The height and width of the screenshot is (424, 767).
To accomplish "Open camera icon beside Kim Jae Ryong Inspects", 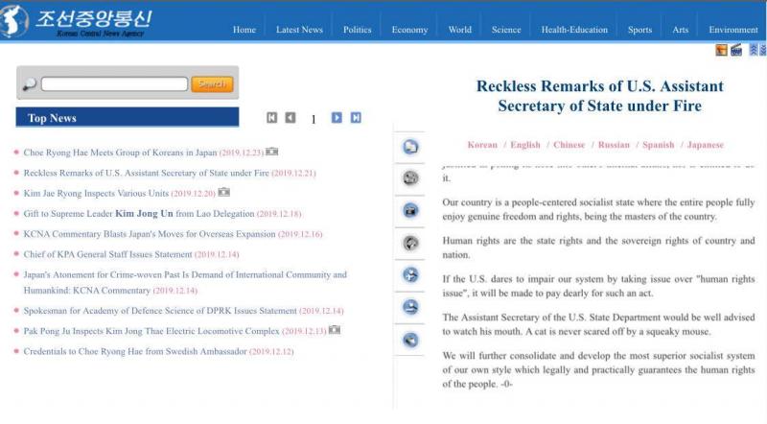I will pyautogui.click(x=224, y=192).
